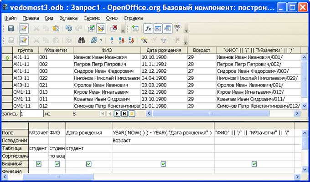The height and width of the screenshot is (182, 310).
Task: Open the Сервис menu
Action: pyautogui.click(x=92, y=18)
